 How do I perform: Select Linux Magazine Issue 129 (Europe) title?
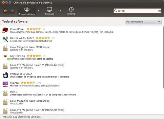click(30, 47)
